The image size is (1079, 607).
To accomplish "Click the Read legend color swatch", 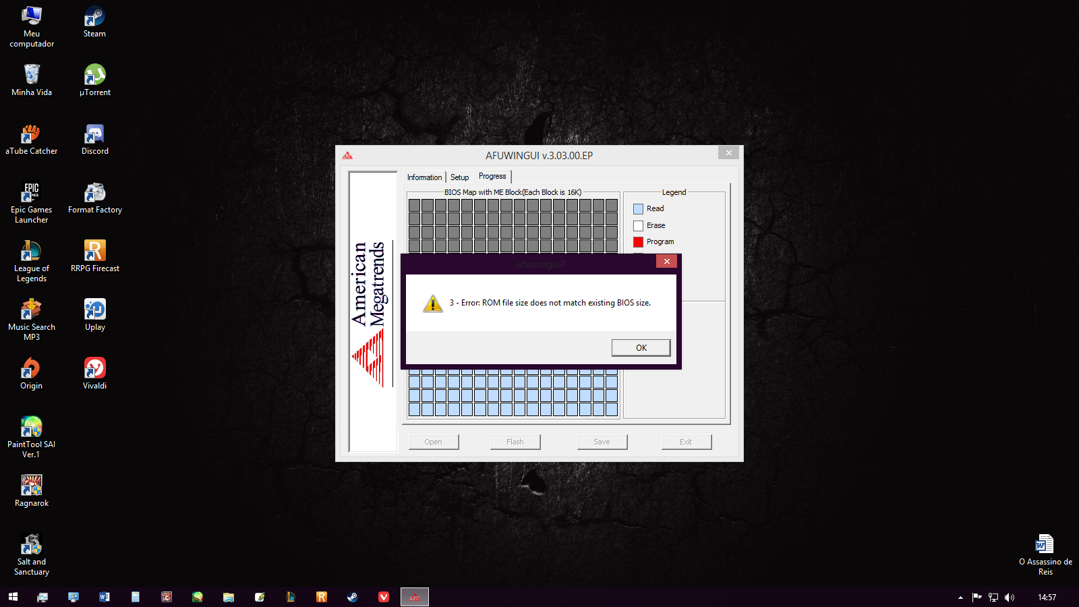I will point(638,209).
